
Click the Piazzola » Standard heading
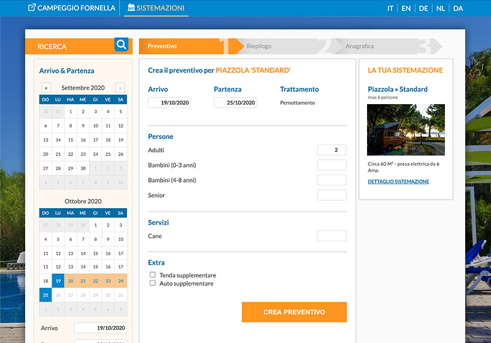[398, 89]
